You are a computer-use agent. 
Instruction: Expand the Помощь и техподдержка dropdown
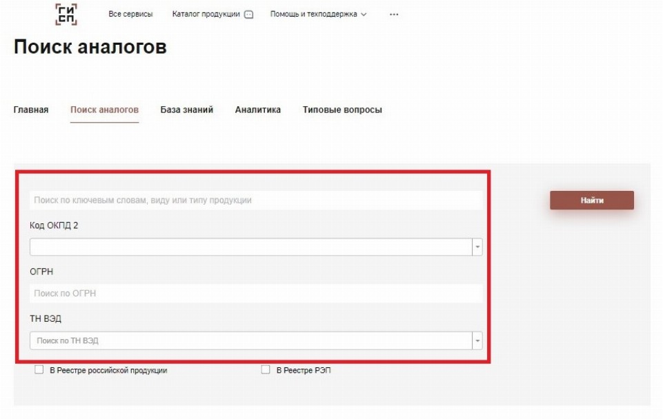tap(318, 14)
